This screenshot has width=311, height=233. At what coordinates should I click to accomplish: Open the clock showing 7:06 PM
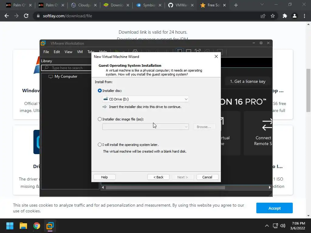coord(298,226)
